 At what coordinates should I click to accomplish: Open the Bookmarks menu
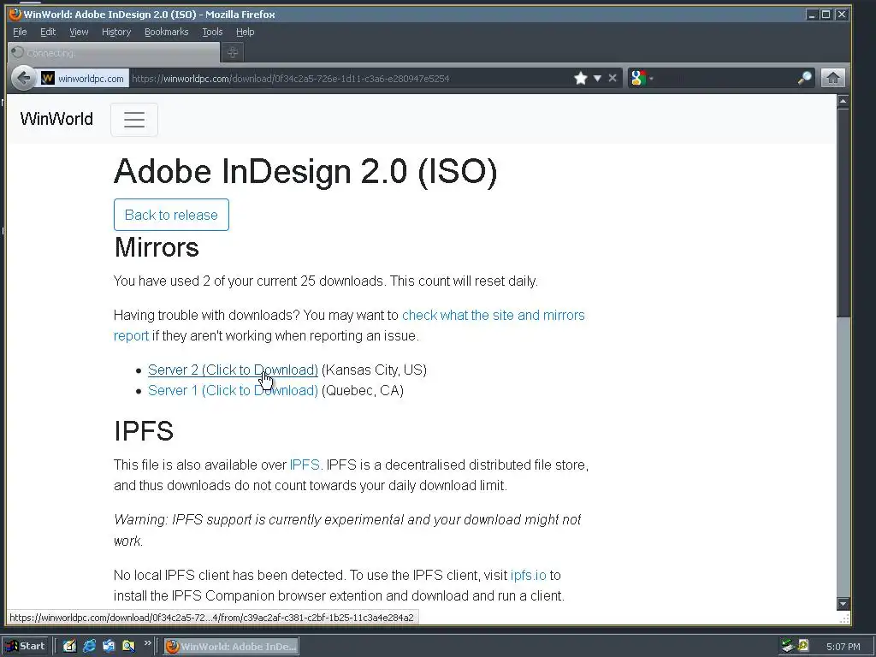pyautogui.click(x=167, y=32)
